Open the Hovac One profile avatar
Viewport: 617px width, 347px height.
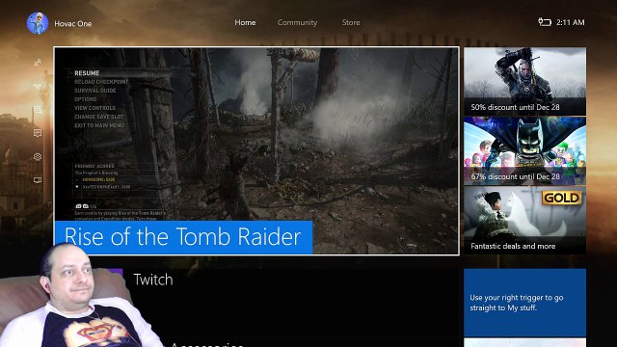pyautogui.click(x=38, y=23)
